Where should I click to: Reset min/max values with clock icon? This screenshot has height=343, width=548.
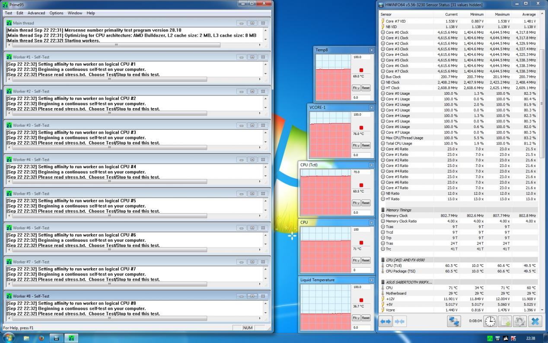click(490, 321)
